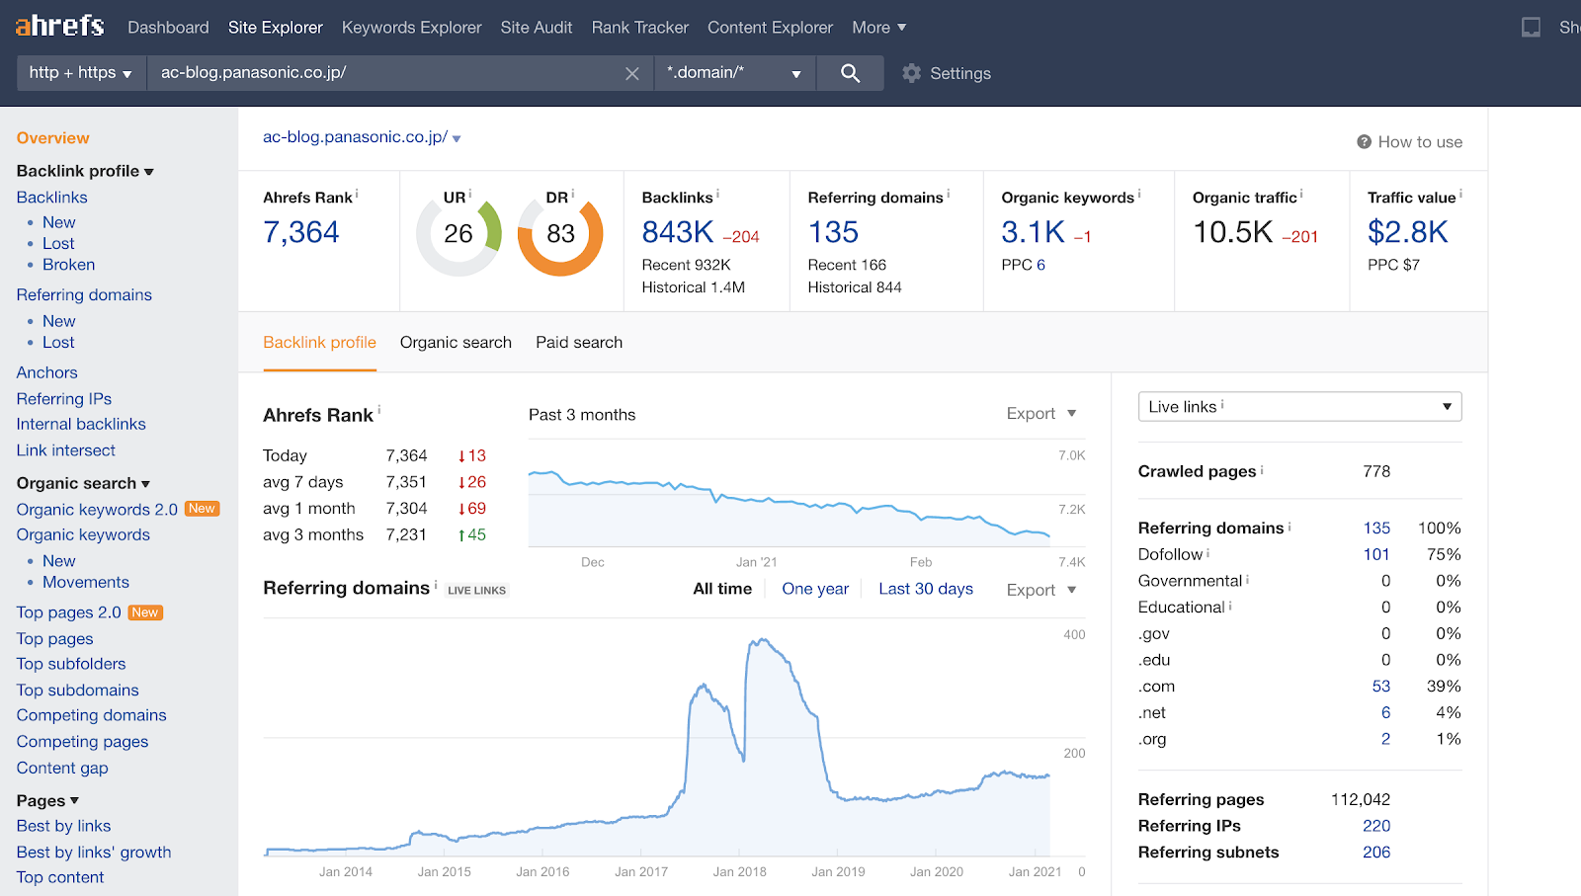Click info icon beside Crawled pages
The height and width of the screenshot is (896, 1581).
click(x=1262, y=469)
